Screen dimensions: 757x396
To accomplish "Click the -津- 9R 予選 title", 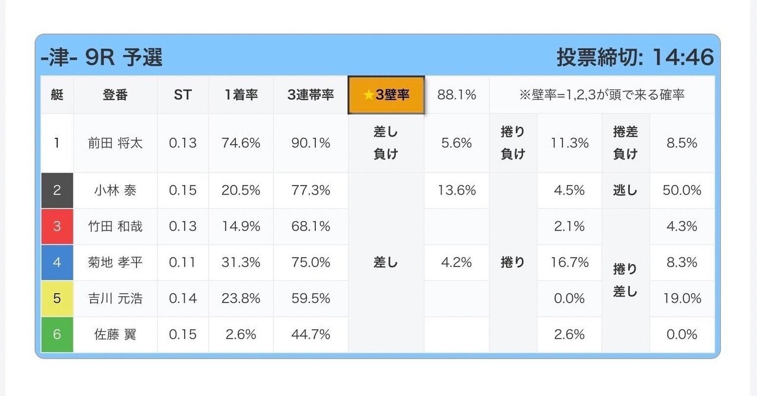I will pyautogui.click(x=102, y=57).
